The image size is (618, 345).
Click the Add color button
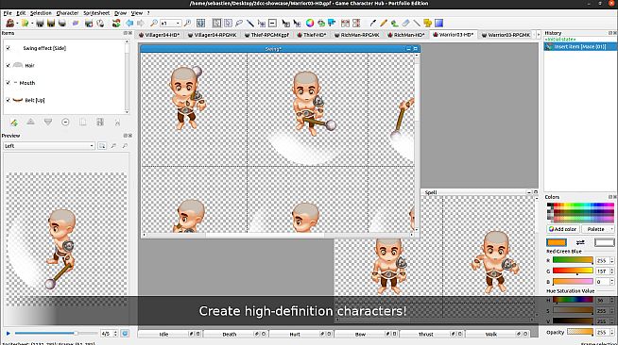pyautogui.click(x=563, y=229)
